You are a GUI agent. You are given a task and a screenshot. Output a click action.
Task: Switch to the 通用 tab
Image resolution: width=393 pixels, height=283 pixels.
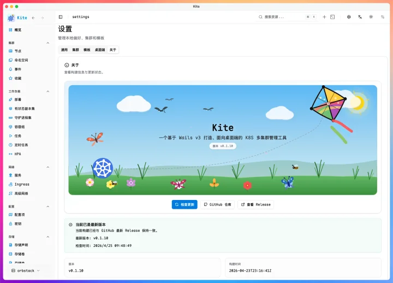[64, 50]
